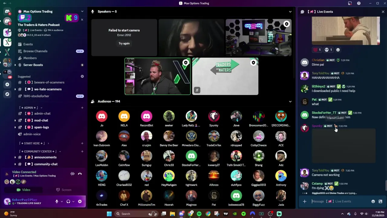Screen dimensions: 387x218
Task: Open the Discover servers compass icon
Action: pos(7,94)
